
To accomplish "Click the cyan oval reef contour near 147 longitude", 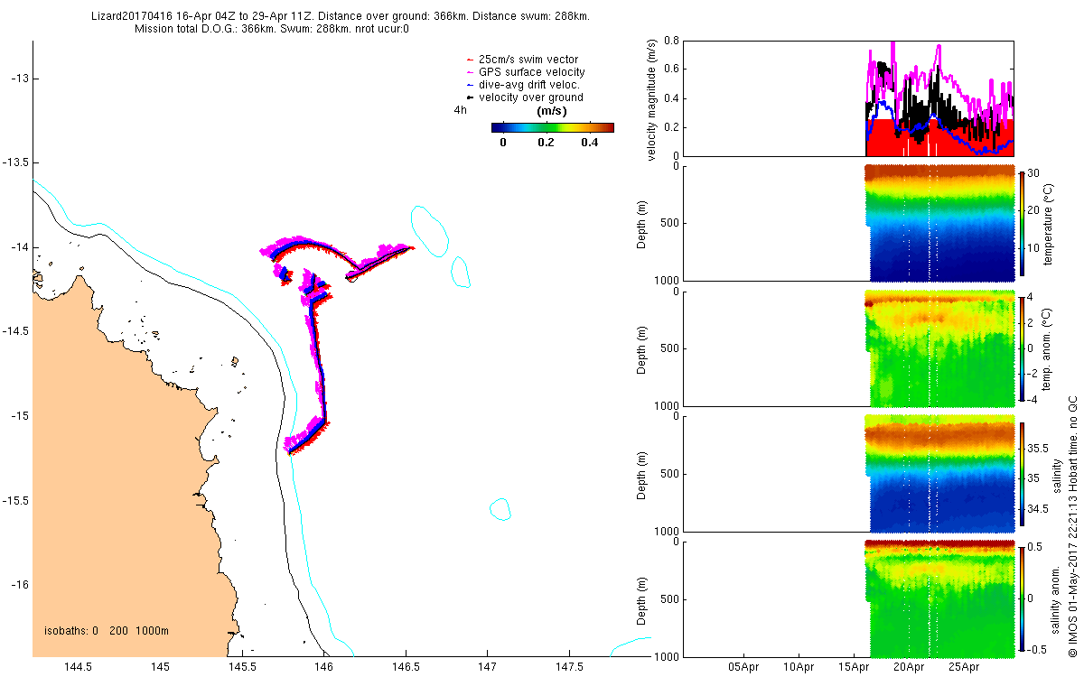I will click(500, 509).
